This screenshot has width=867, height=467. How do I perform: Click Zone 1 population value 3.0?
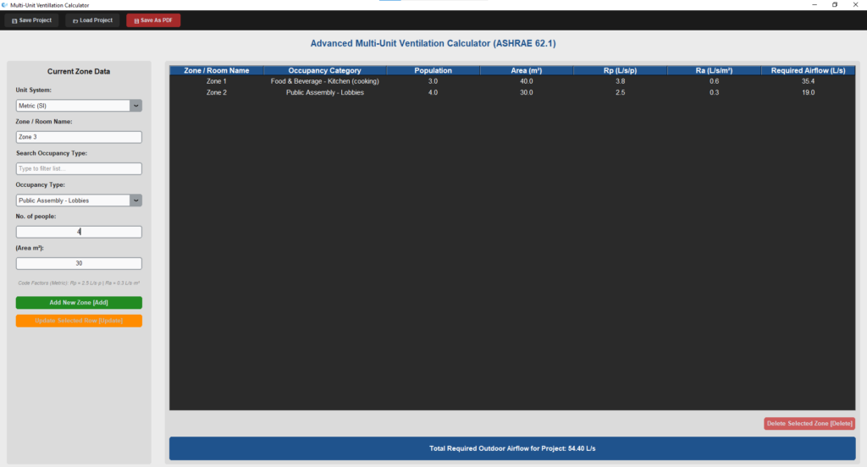pos(433,81)
